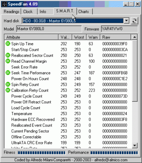Click the attribute list scrollbar thumb

(134, 71)
